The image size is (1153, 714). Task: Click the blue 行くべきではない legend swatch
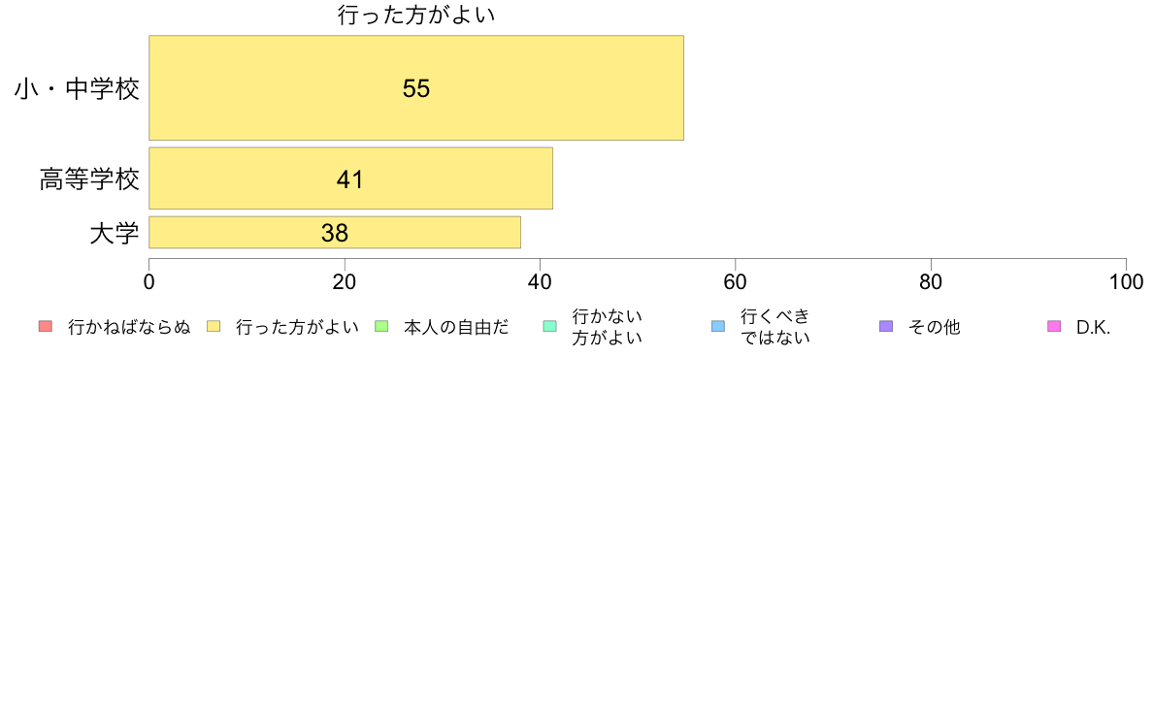coord(717,327)
